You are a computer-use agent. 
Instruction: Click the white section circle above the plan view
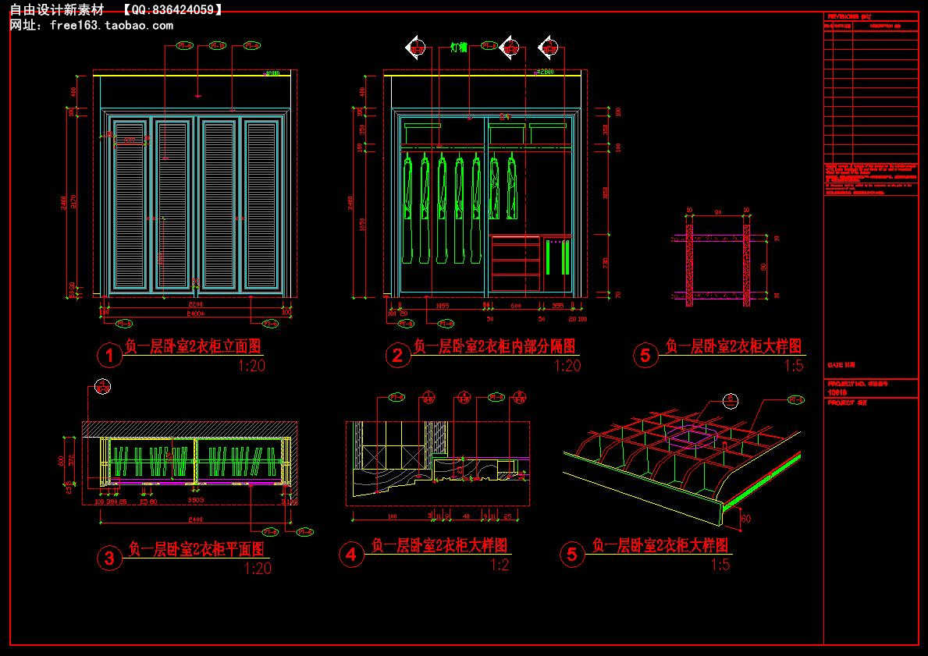pyautogui.click(x=103, y=387)
